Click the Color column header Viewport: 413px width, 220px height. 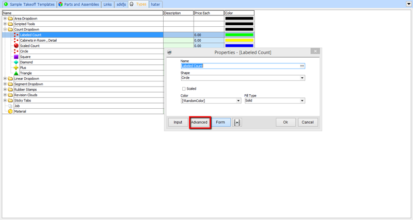(x=240, y=13)
